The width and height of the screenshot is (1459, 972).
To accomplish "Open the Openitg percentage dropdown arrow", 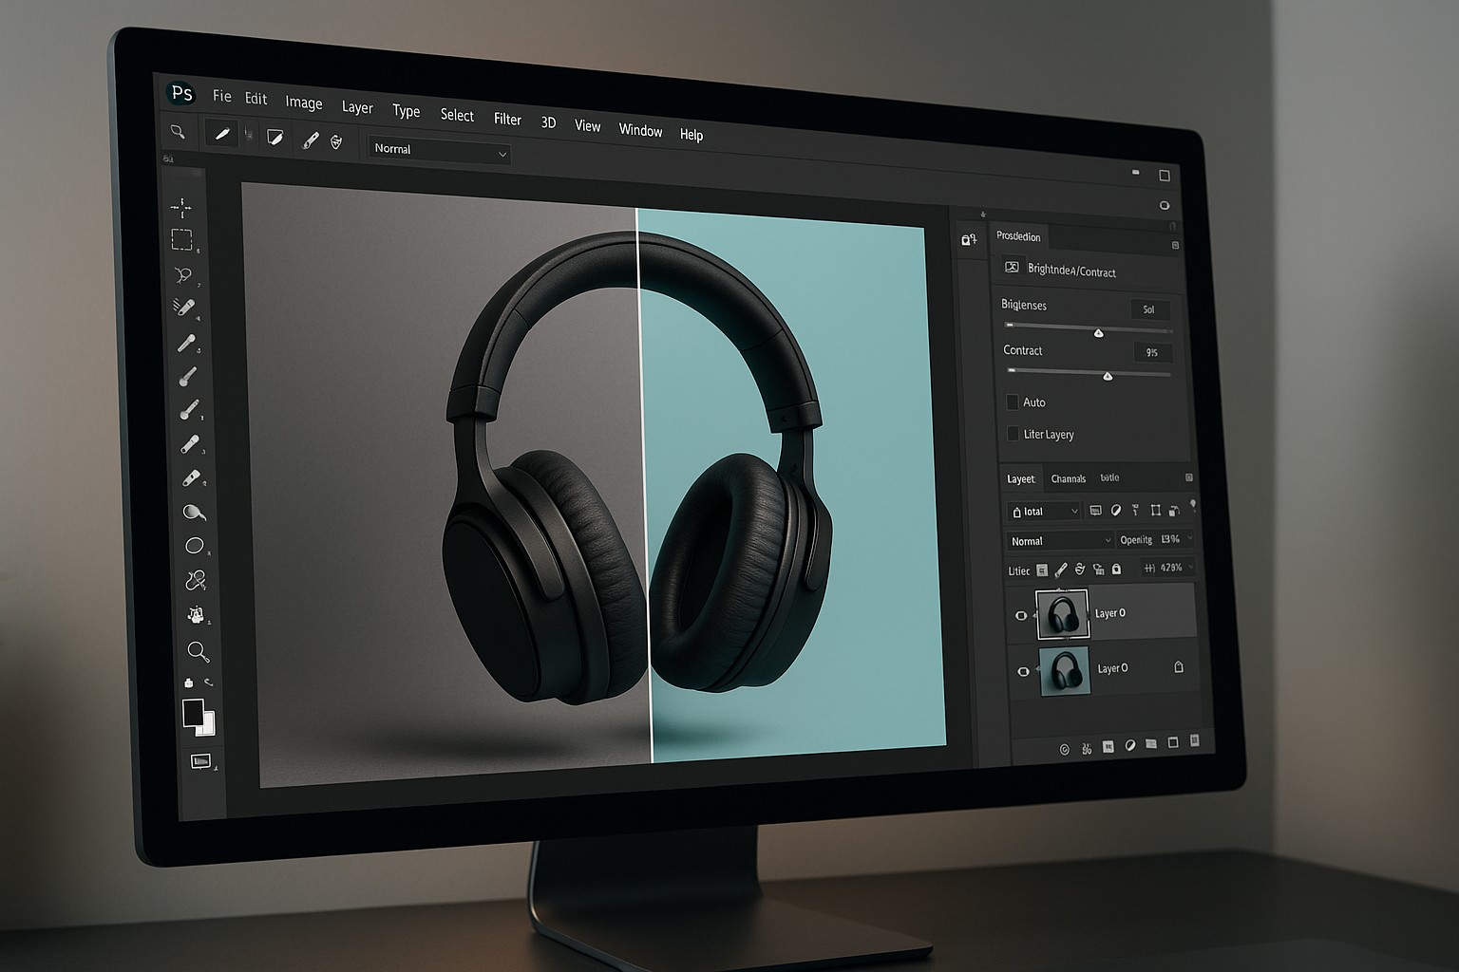I will (1190, 538).
